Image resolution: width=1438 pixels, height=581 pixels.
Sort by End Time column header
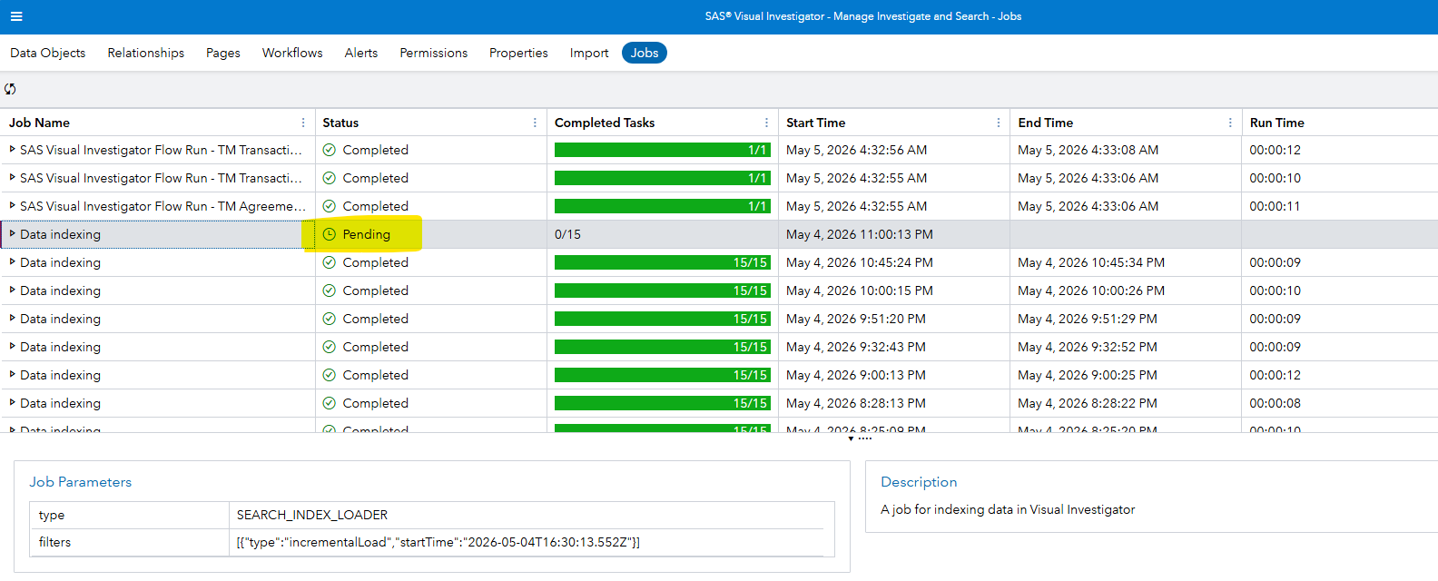(1045, 123)
